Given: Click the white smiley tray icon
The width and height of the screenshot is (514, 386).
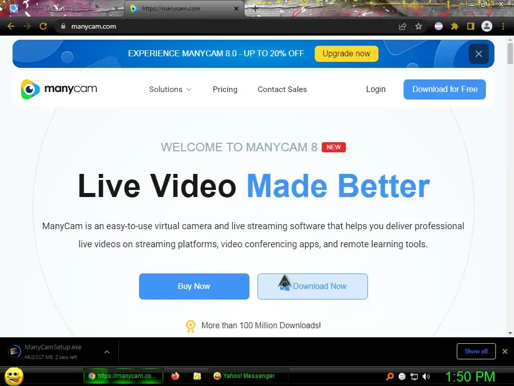Looking at the screenshot, I should [x=402, y=376].
